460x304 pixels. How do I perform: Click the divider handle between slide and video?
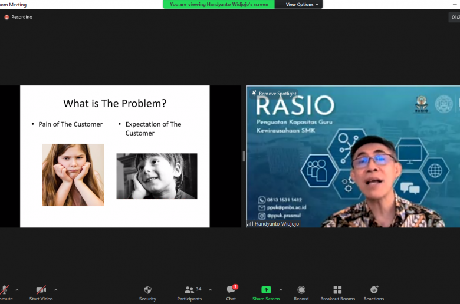click(244, 156)
